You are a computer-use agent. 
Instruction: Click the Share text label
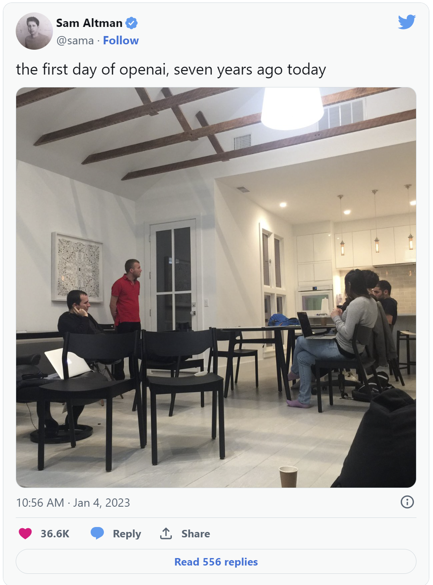[x=196, y=534]
